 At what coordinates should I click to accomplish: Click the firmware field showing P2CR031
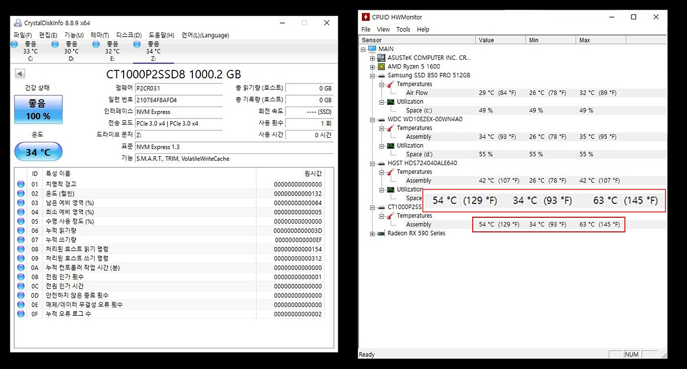179,88
